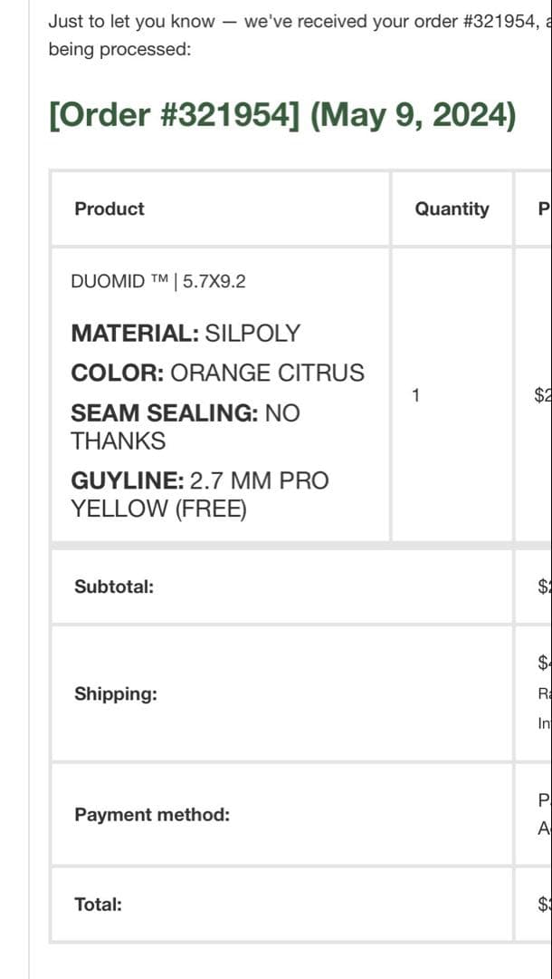The height and width of the screenshot is (979, 552).
Task: Click the GUYLINE 2.7 MM PRO YELLOW text
Action: [x=199, y=494]
